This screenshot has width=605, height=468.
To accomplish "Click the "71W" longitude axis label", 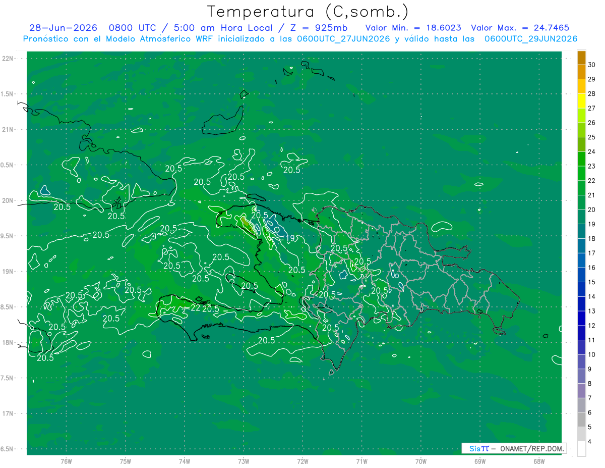I will pyautogui.click(x=361, y=461).
